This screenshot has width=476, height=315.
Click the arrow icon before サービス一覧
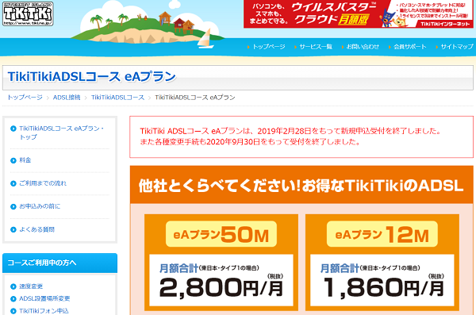click(x=295, y=47)
